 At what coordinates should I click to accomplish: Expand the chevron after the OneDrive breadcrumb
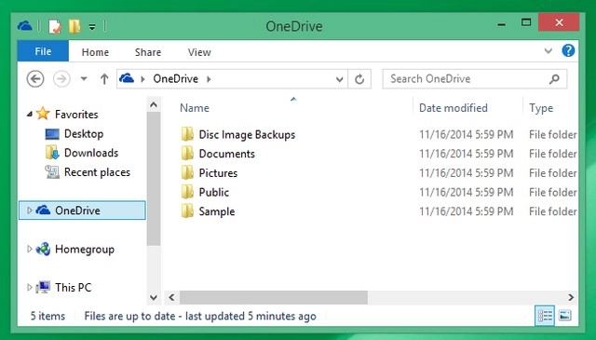click(209, 79)
